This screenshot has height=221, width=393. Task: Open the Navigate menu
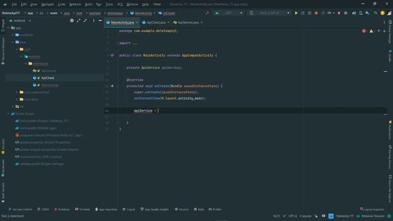47,4
